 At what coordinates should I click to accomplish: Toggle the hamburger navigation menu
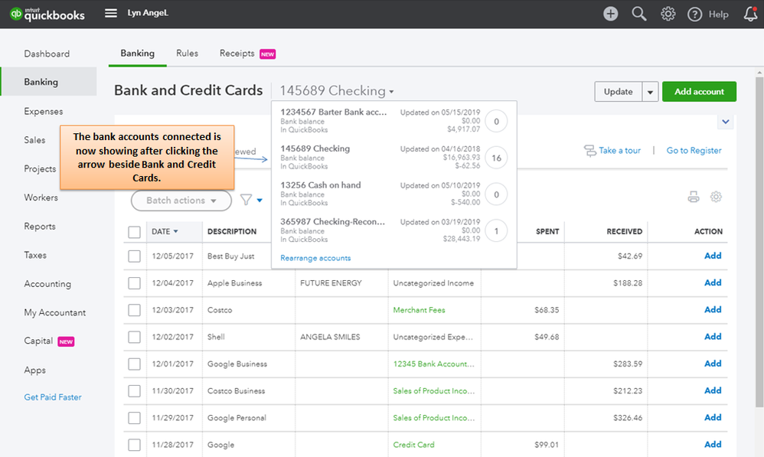tap(111, 13)
